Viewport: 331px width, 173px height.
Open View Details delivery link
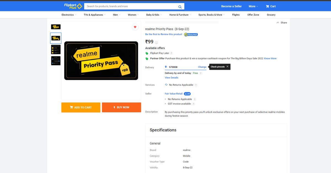click(172, 78)
